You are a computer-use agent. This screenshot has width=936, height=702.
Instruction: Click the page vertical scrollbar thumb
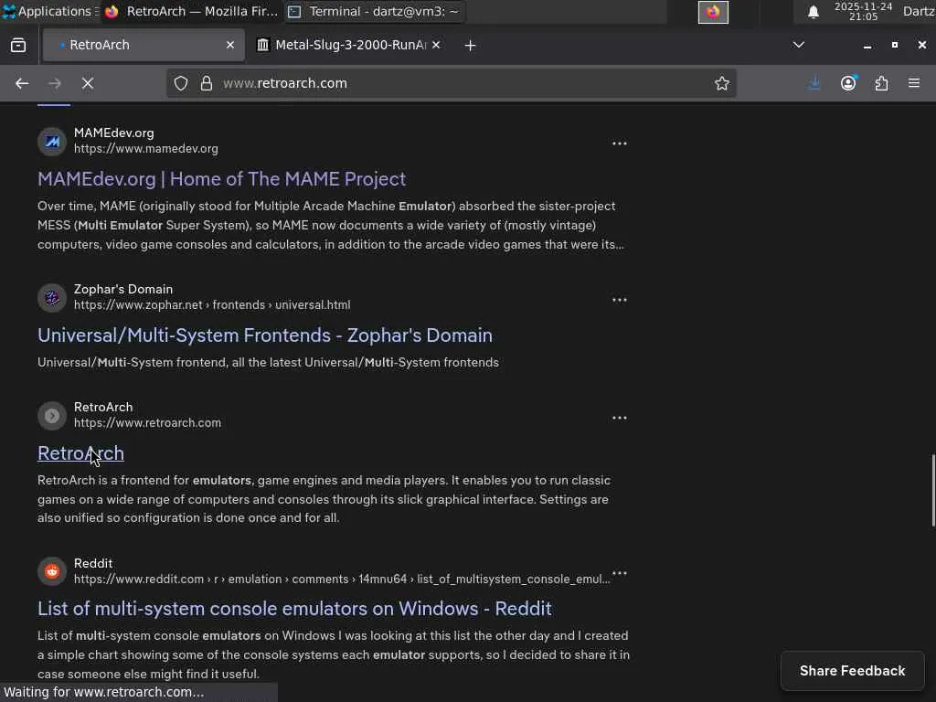coord(932,489)
